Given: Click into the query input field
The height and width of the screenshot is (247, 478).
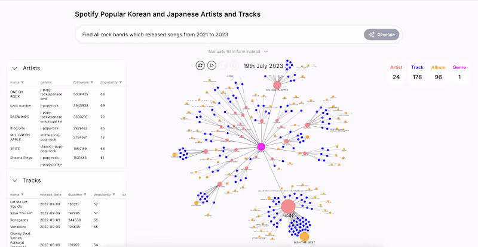Looking at the screenshot, I should [219, 35].
